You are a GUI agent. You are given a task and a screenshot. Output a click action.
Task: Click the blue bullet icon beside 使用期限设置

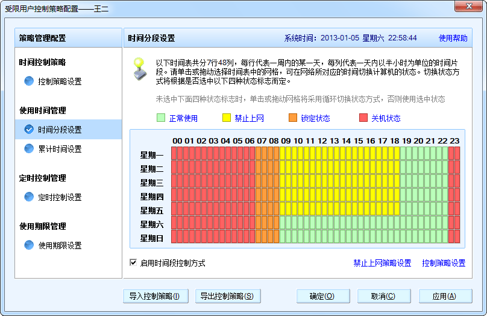pos(29,245)
